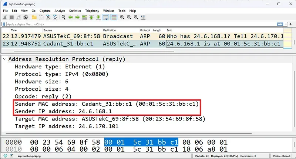Go back in packet history
Screen dimensions: 296x159
click(x=70, y=17)
